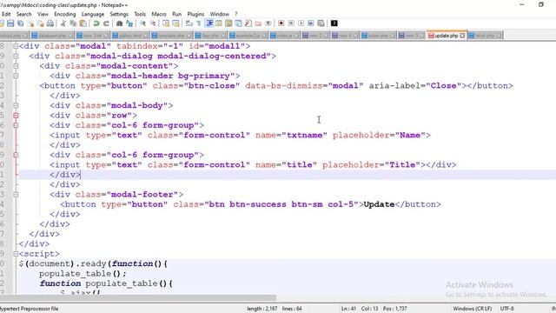Click the Copy toolbar icon
The height and width of the screenshot is (313, 556).
tap(73, 23)
